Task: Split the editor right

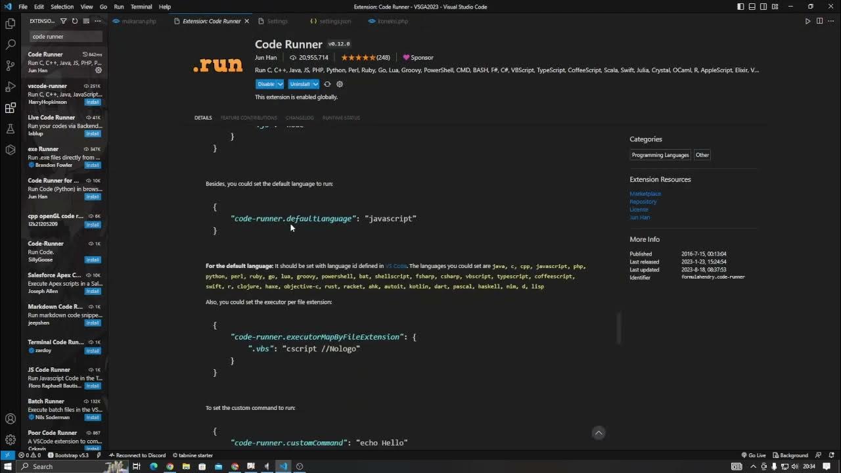Action: pos(819,21)
